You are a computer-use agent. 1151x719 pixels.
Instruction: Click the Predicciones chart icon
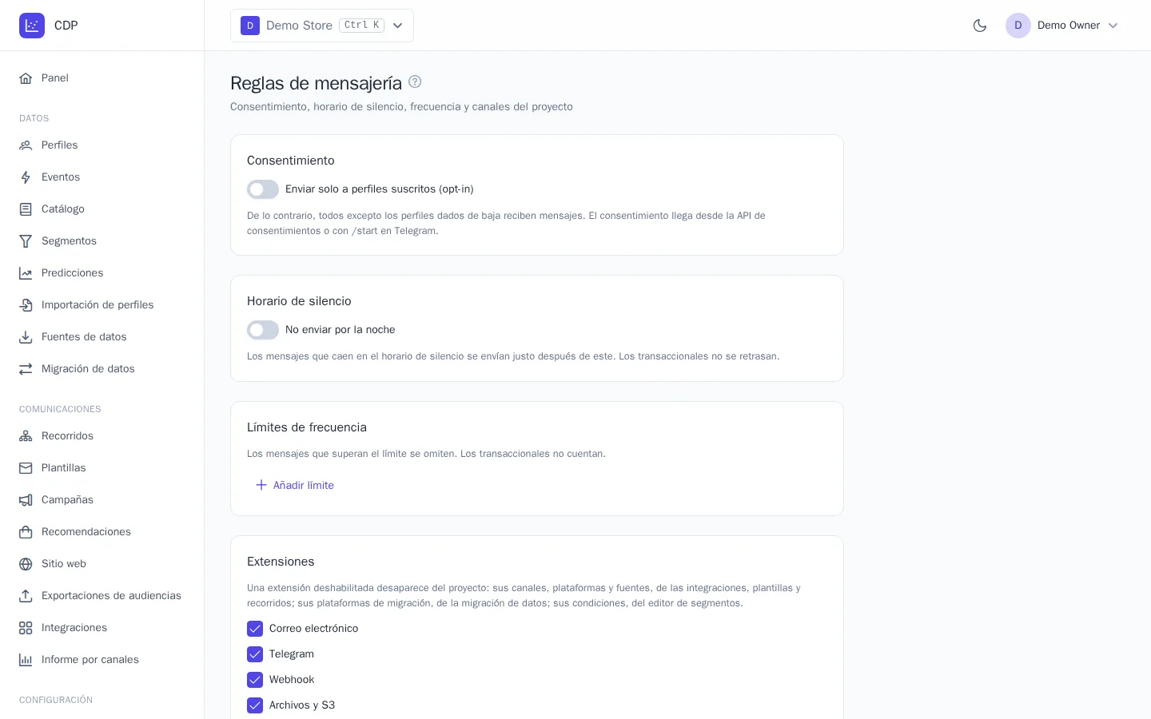(x=26, y=273)
